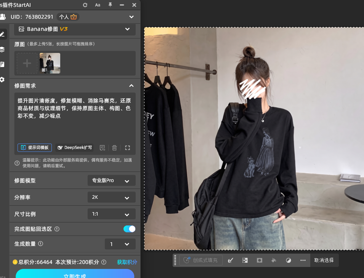Click the 取消选择 deselect button
The height and width of the screenshot is (278, 364).
coord(324,260)
